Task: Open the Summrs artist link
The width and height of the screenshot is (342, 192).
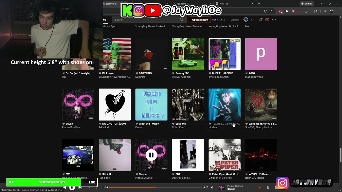Action: [x=140, y=77]
